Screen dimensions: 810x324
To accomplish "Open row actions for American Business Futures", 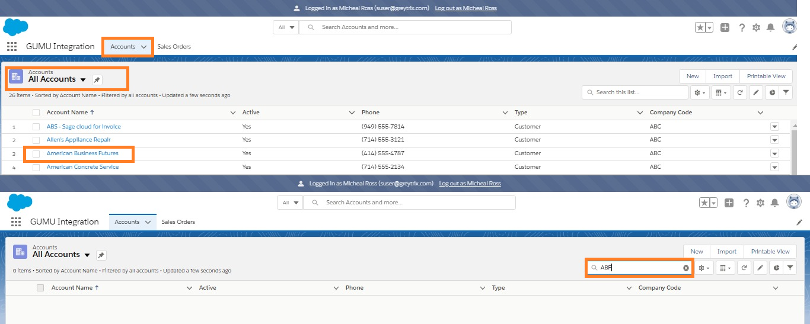I will pyautogui.click(x=774, y=153).
